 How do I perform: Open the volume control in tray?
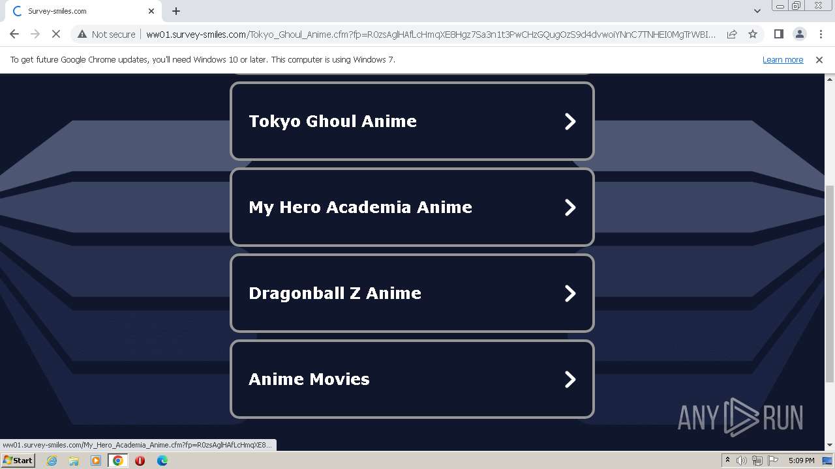742,461
